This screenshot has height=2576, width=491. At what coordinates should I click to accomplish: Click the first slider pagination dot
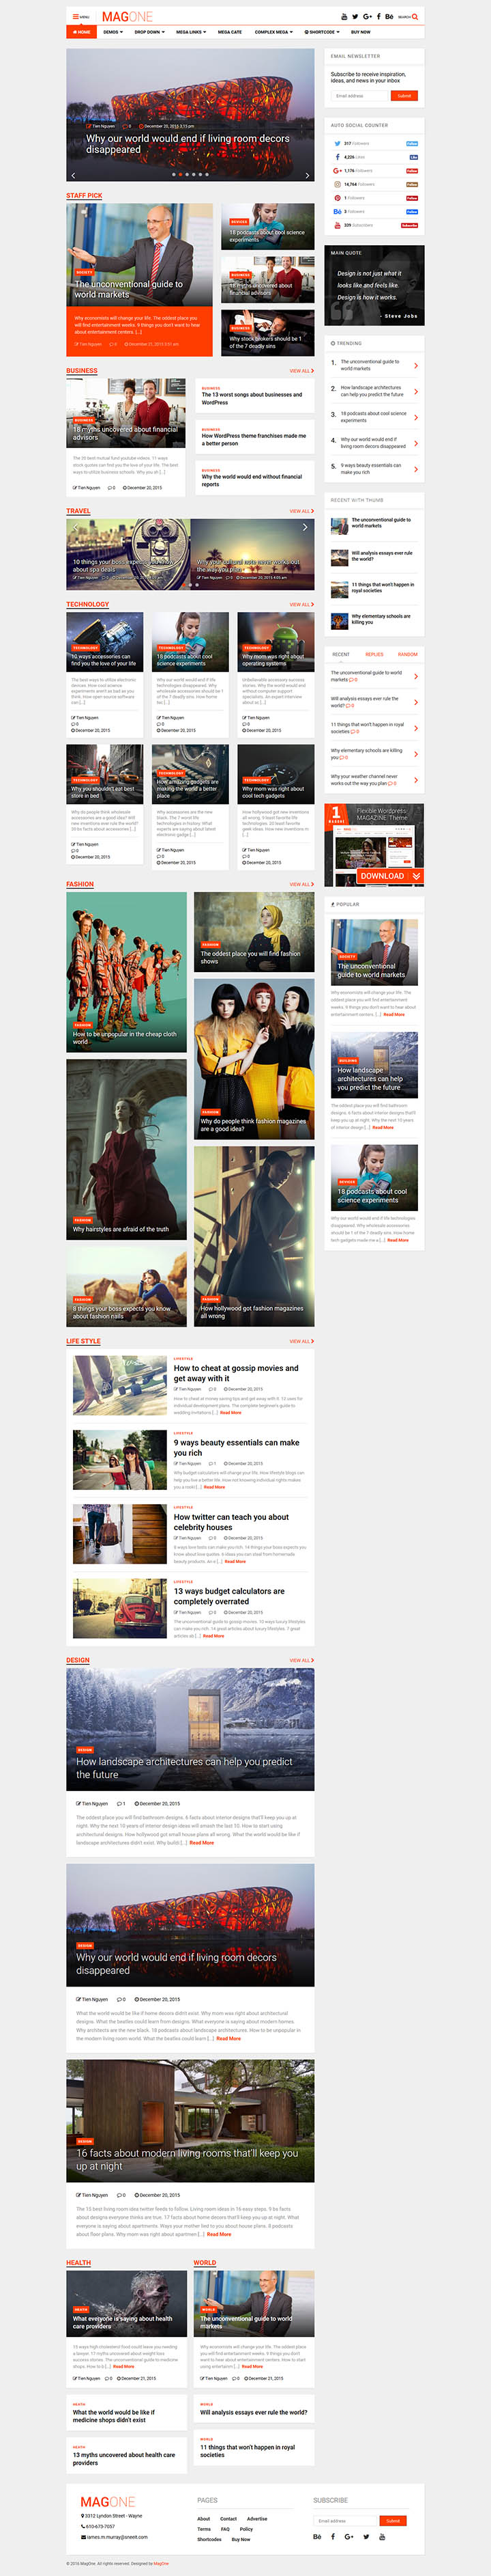click(x=174, y=174)
